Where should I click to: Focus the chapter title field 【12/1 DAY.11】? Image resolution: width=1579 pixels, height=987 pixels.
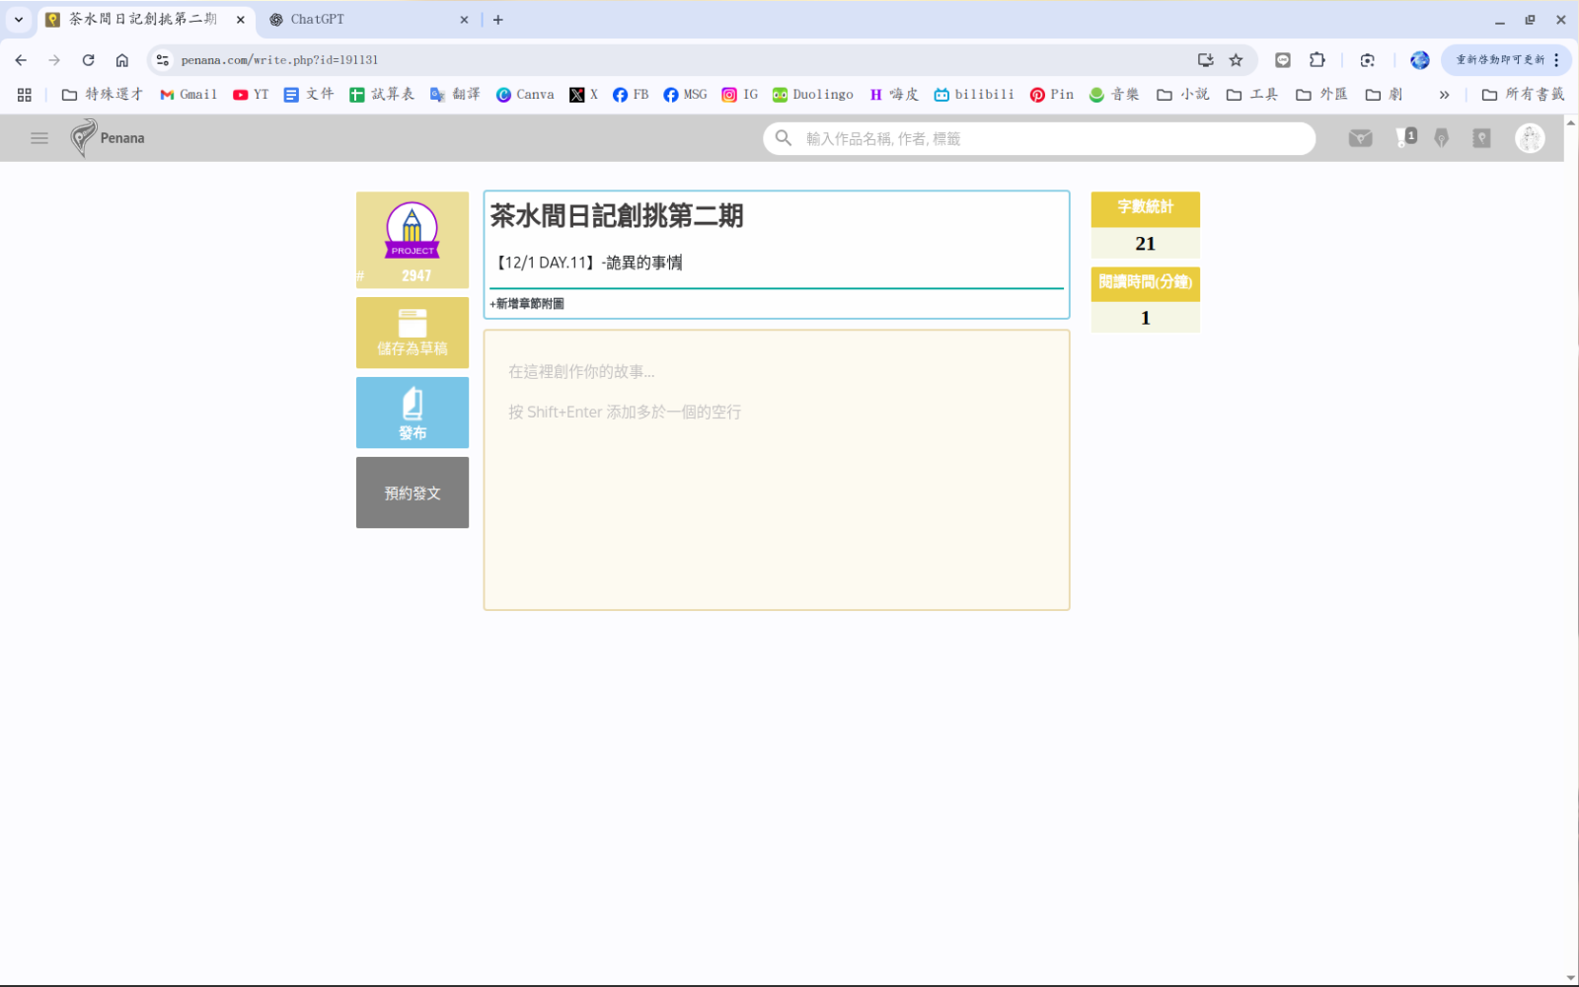777,263
